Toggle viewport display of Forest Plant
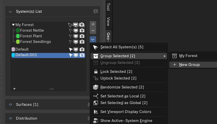The width and height of the screenshot is (217, 124). [76, 36]
